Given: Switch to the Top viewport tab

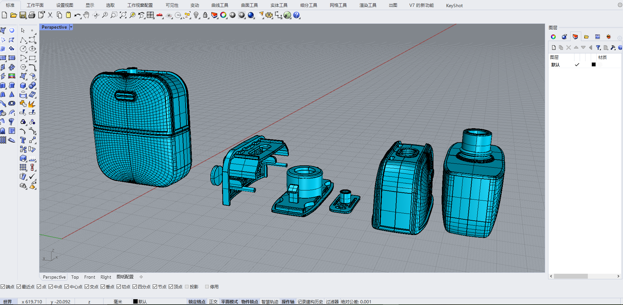Looking at the screenshot, I should click(x=75, y=277).
